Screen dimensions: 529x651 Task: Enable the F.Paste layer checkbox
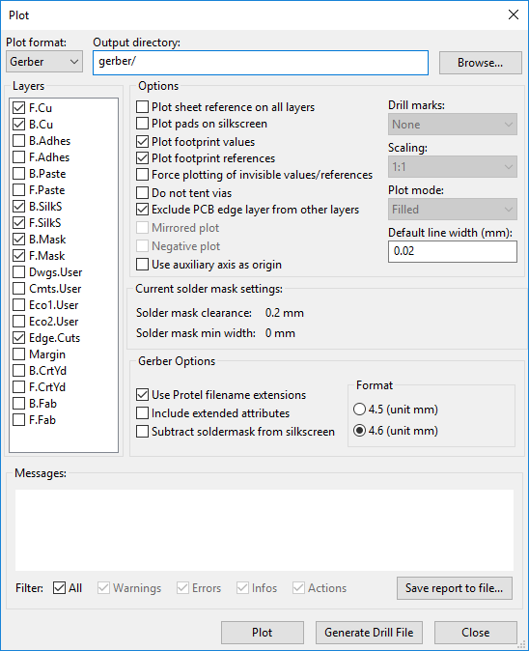click(x=18, y=190)
